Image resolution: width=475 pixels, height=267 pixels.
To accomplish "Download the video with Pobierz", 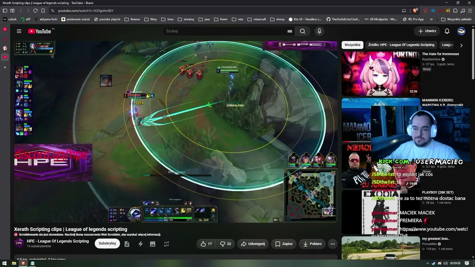I will pos(312,244).
